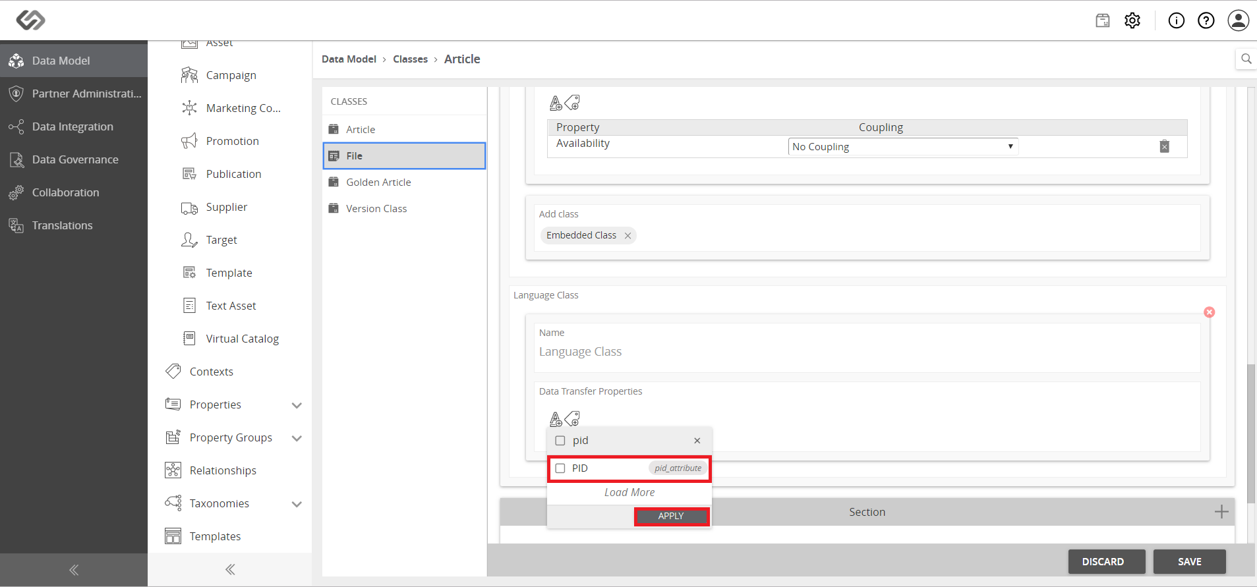Select Template item
The image size is (1257, 587).
[230, 273]
